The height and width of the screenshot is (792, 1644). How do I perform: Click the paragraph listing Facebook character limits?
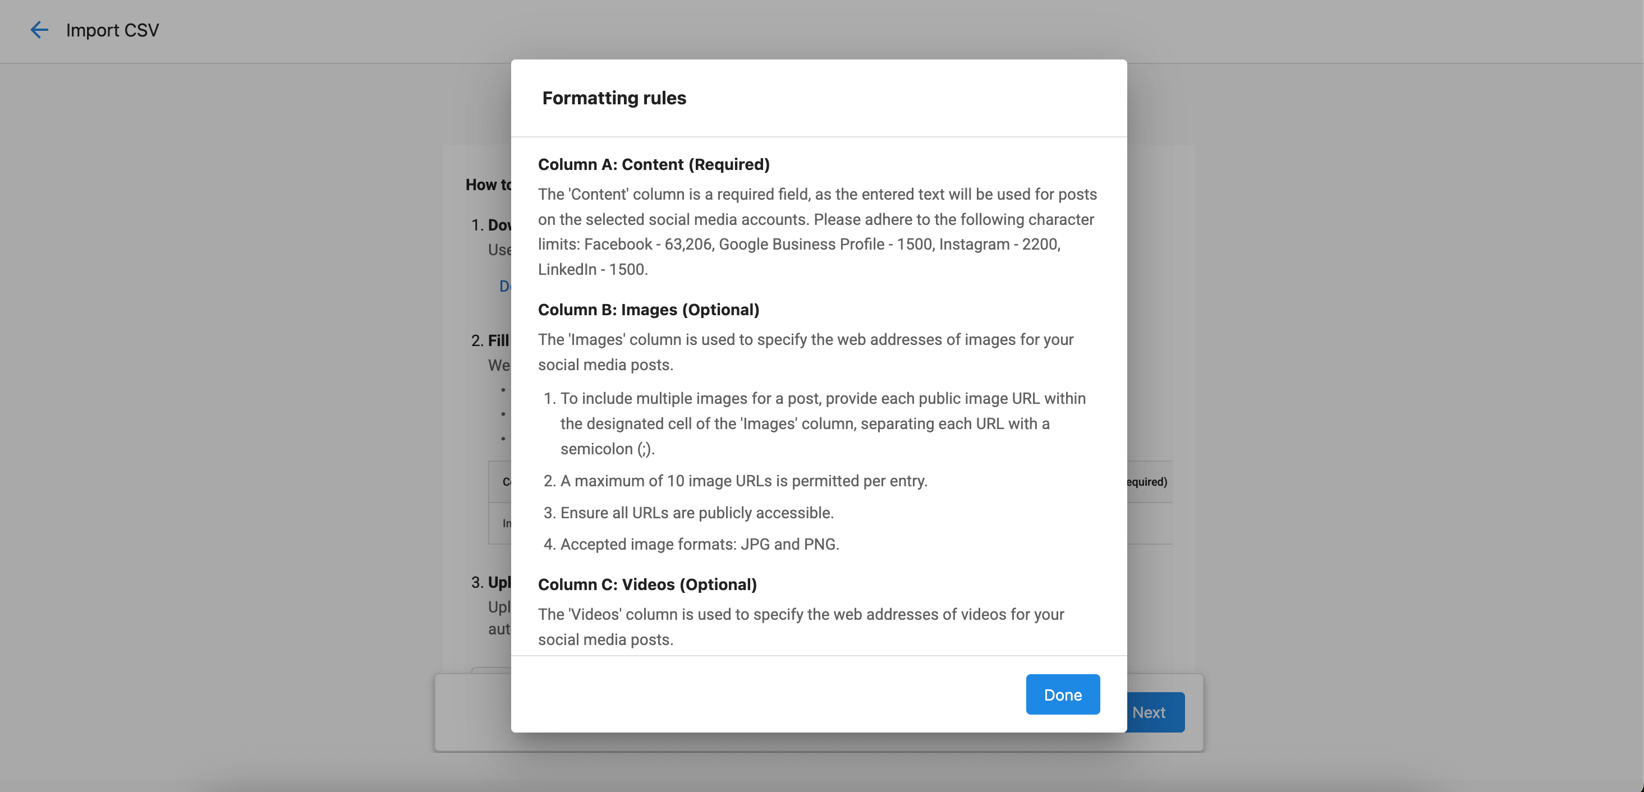tap(818, 232)
